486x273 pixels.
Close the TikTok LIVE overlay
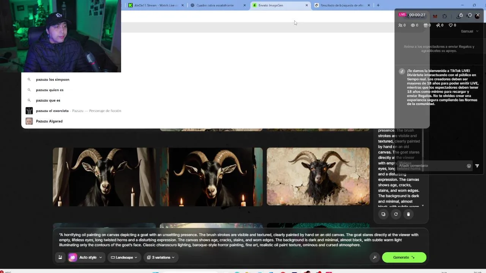[478, 15]
